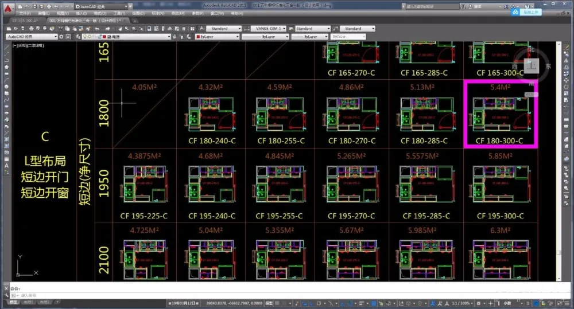The height and width of the screenshot is (309, 574).
Task: Expand the ByLayer color dropdown
Action: [217, 37]
